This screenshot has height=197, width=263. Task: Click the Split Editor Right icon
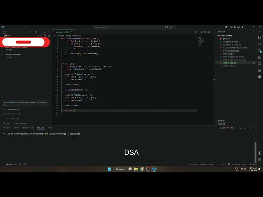click(x=208, y=32)
